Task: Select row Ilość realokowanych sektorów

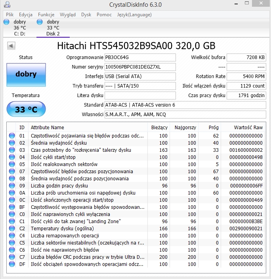Action: tap(136, 164)
